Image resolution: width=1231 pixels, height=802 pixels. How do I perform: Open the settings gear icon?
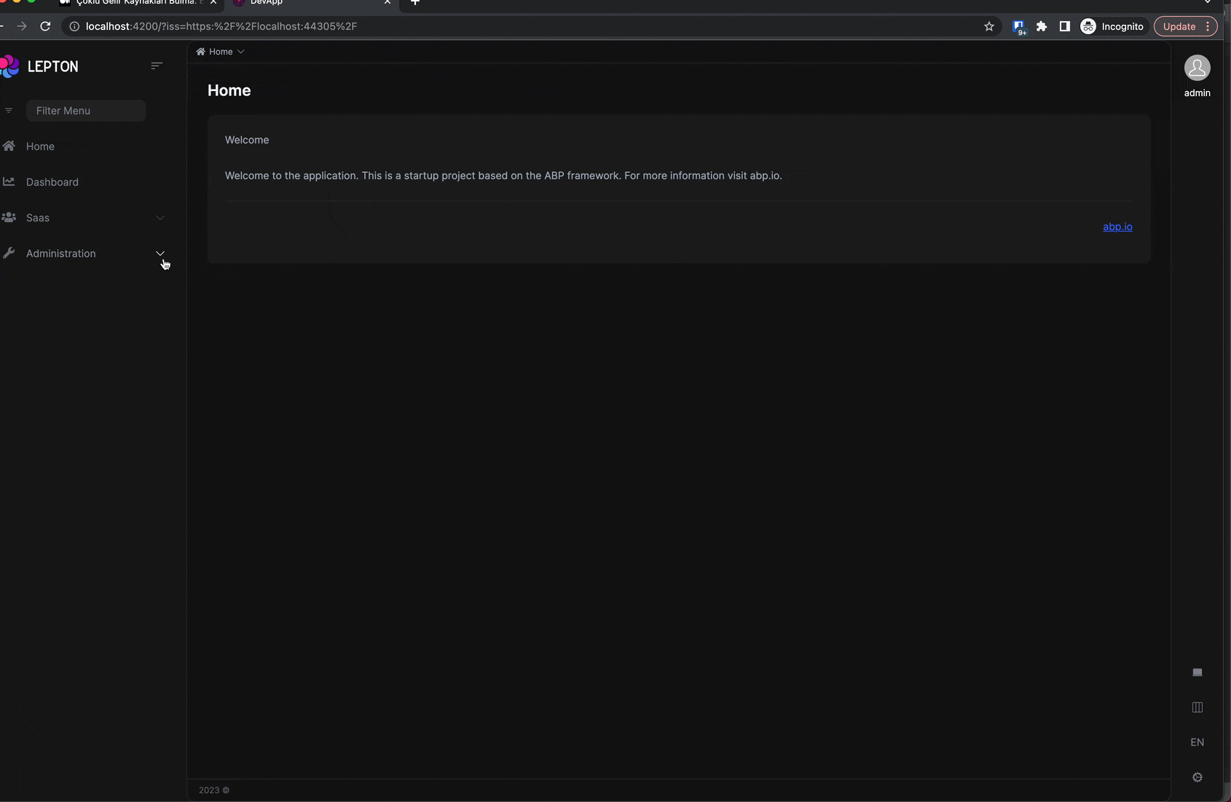1197,777
